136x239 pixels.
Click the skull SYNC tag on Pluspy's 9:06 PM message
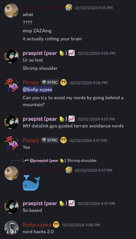tap(50, 82)
